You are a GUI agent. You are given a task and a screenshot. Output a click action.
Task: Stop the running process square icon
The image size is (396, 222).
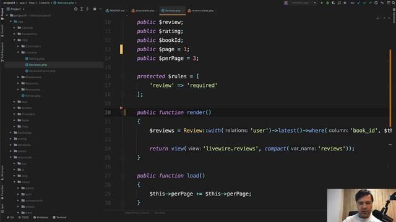coord(345,2)
